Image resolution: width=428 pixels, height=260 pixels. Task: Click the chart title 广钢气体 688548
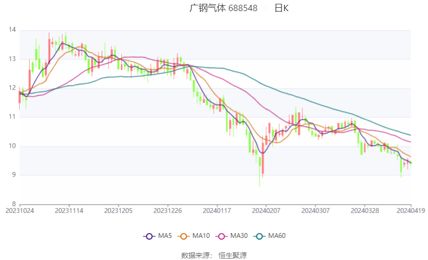pyautogui.click(x=223, y=8)
